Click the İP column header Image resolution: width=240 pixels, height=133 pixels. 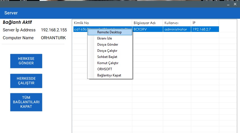click(205, 23)
